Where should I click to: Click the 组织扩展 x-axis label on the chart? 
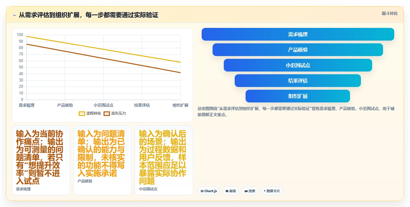click(x=180, y=105)
